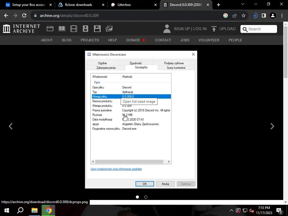The image size is (288, 216).
Task: Open the Audio speaker icon
Action: point(85,29)
